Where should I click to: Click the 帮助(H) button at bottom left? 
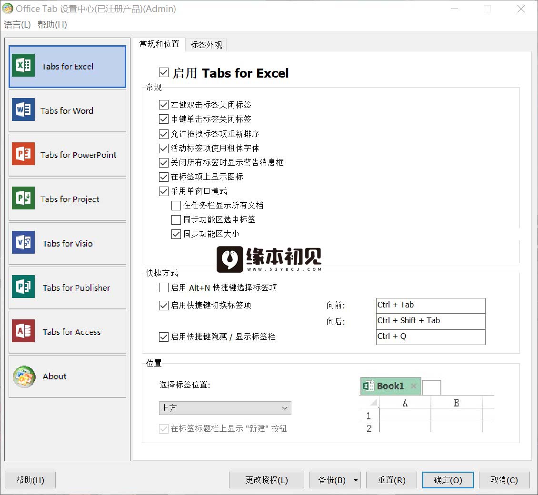(30, 480)
